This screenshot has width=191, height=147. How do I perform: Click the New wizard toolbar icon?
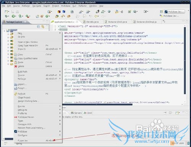[x=6, y=12]
